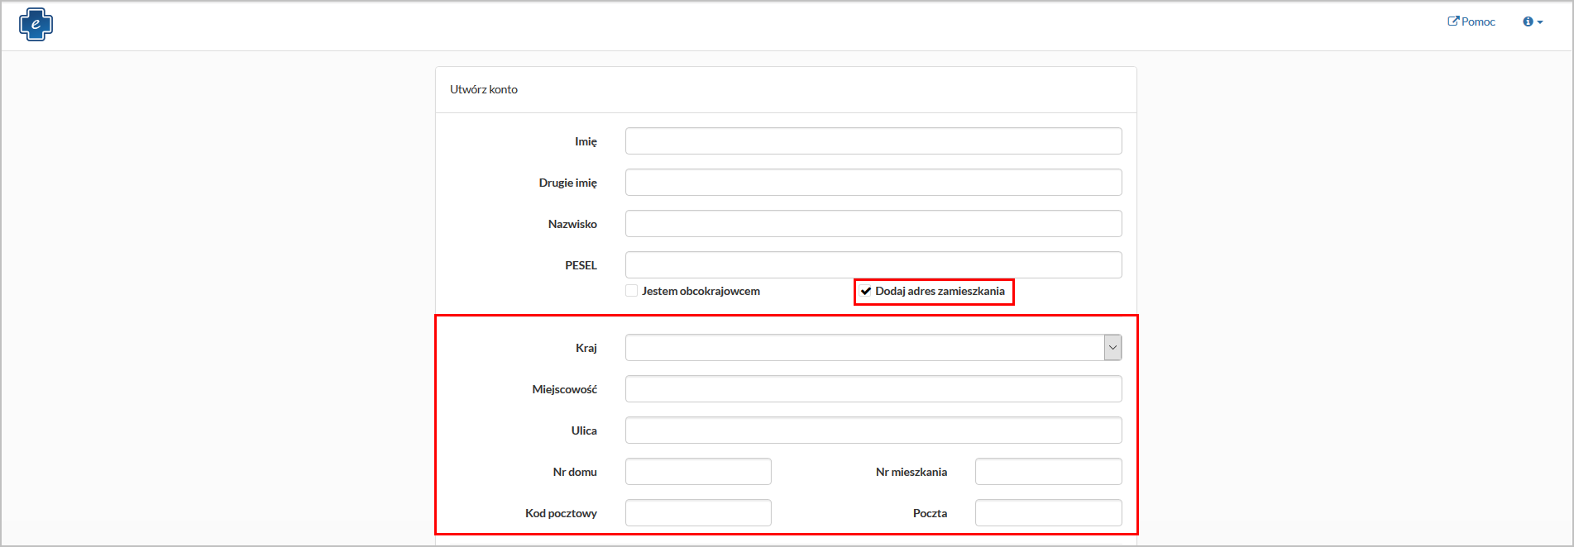The width and height of the screenshot is (1574, 547).
Task: Uncheck Dodaj adres zamieszkania checkbox
Action: point(866,291)
